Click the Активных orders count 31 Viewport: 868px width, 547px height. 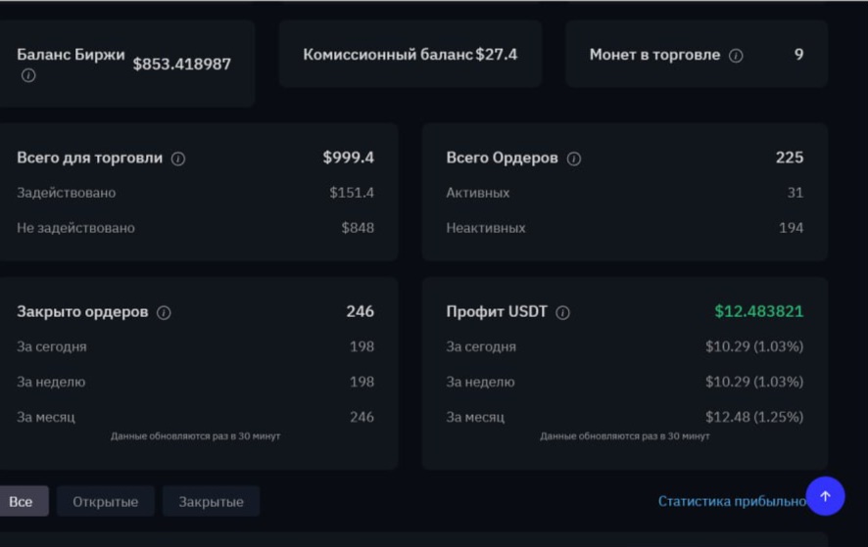pyautogui.click(x=796, y=193)
